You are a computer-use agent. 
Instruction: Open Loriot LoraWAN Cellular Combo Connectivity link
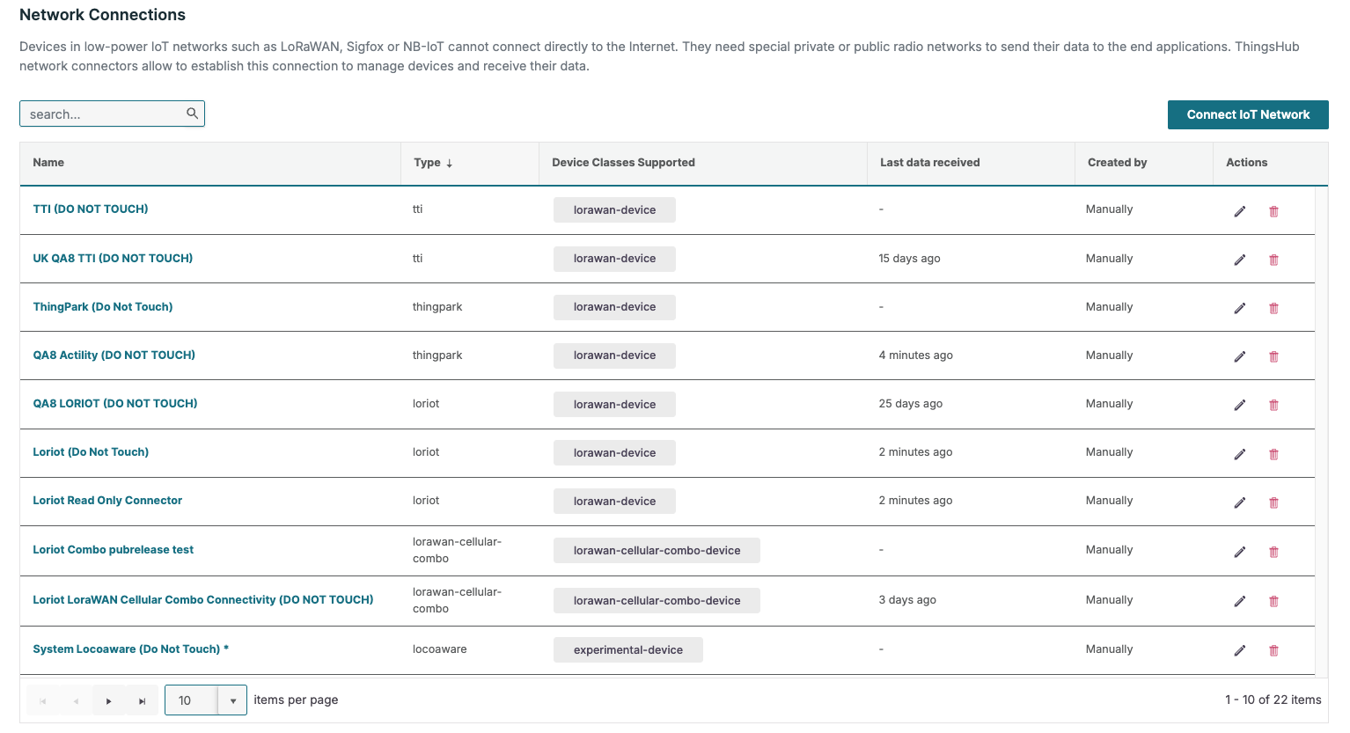[202, 600]
